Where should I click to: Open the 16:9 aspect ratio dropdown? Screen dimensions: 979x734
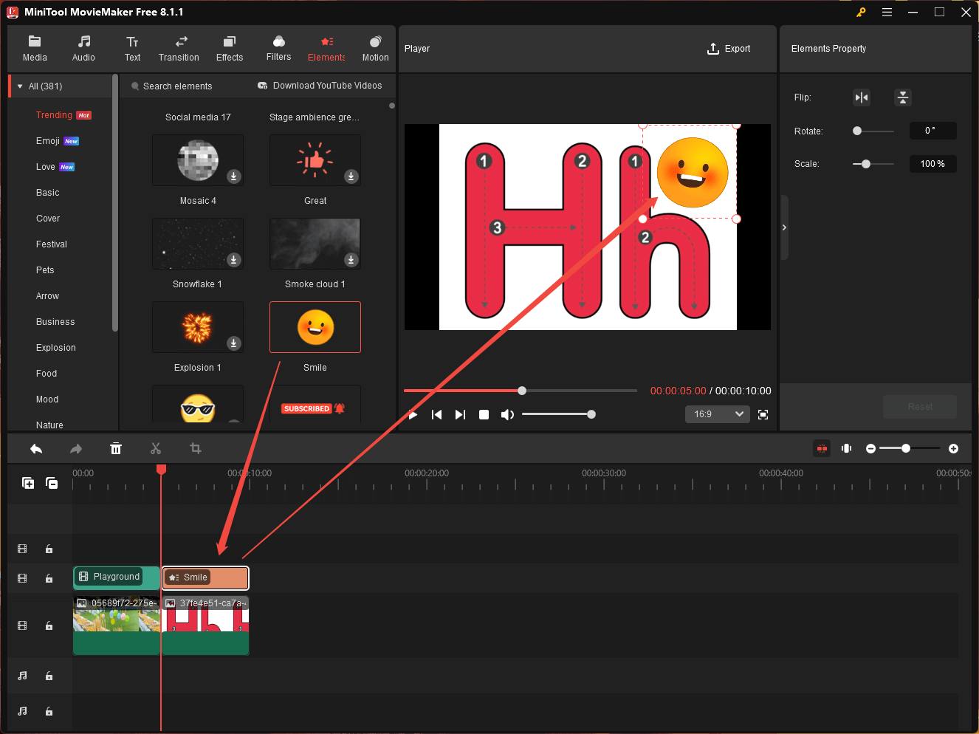coord(717,414)
